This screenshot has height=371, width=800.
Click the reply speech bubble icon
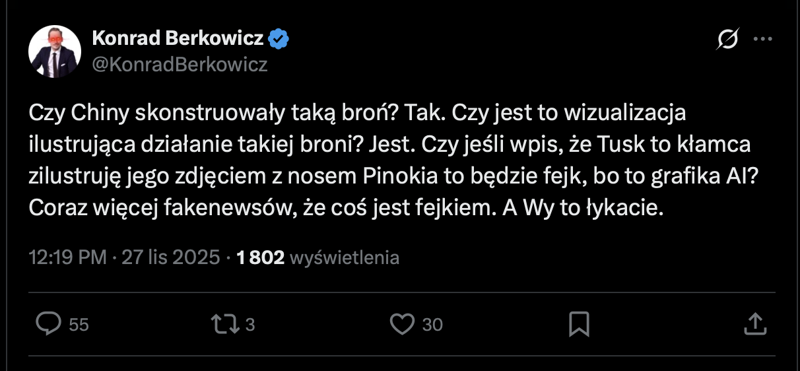point(48,323)
